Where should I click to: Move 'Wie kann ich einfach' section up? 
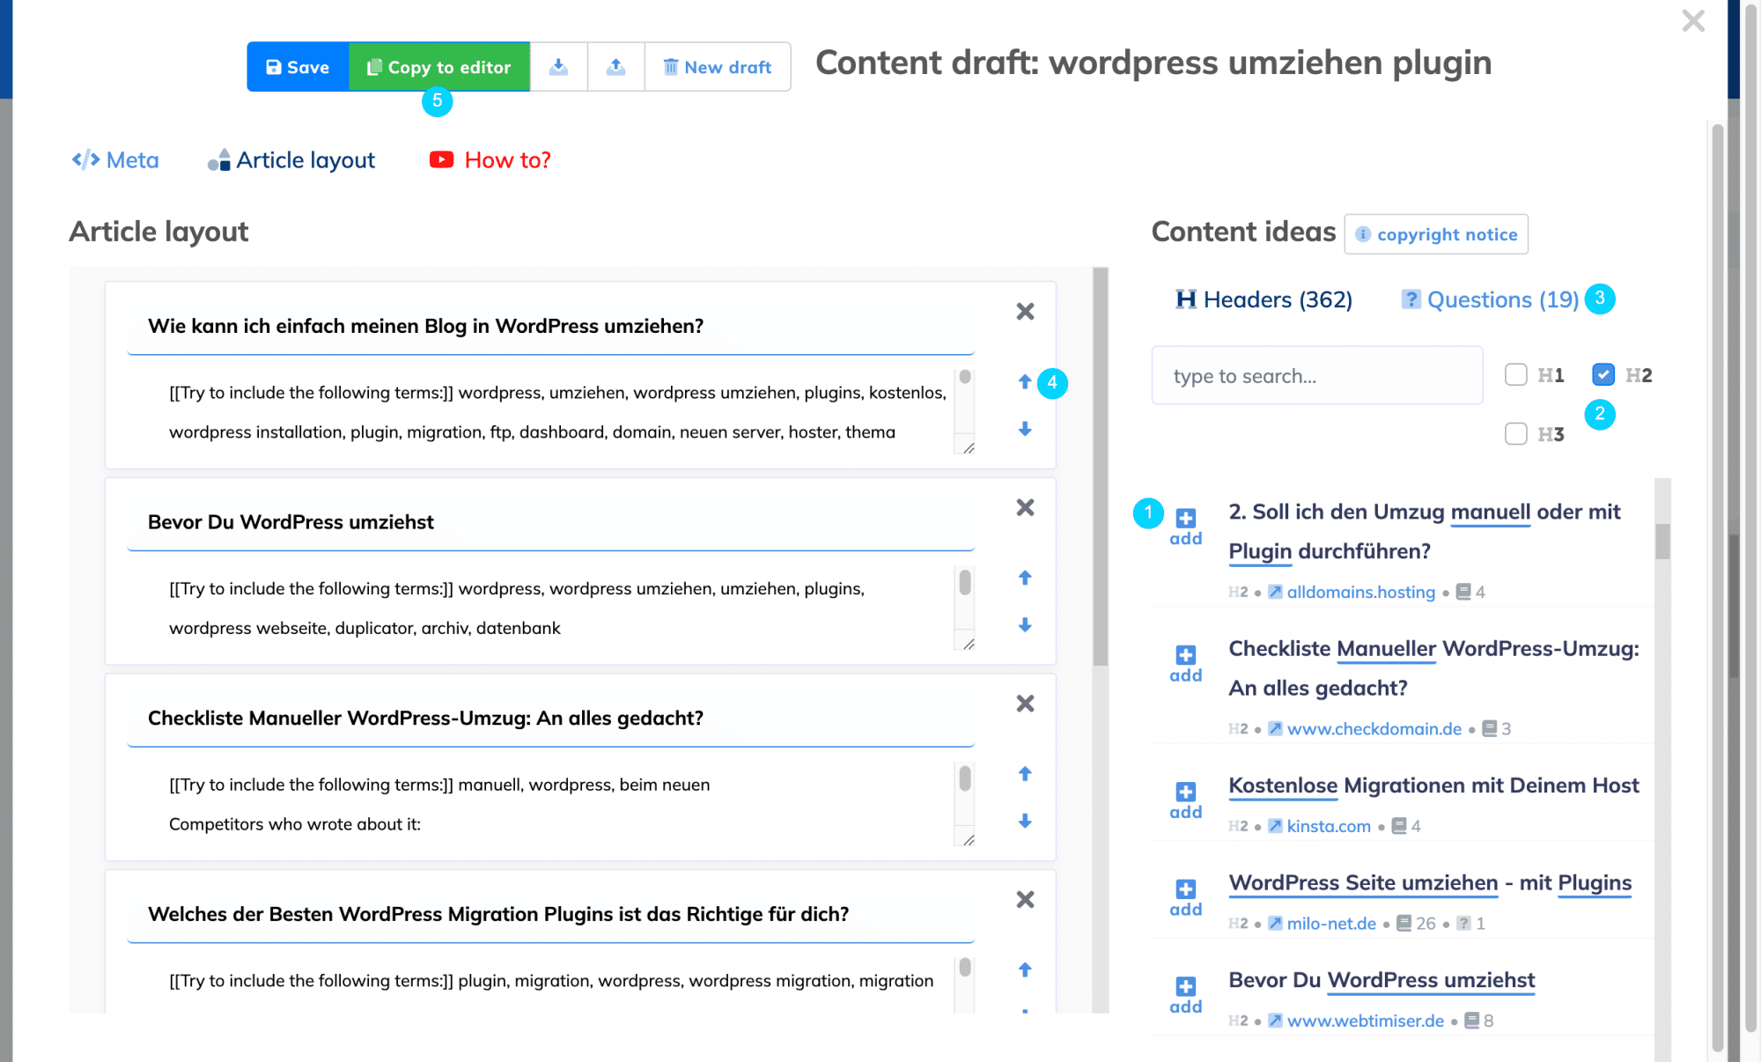1025,381
